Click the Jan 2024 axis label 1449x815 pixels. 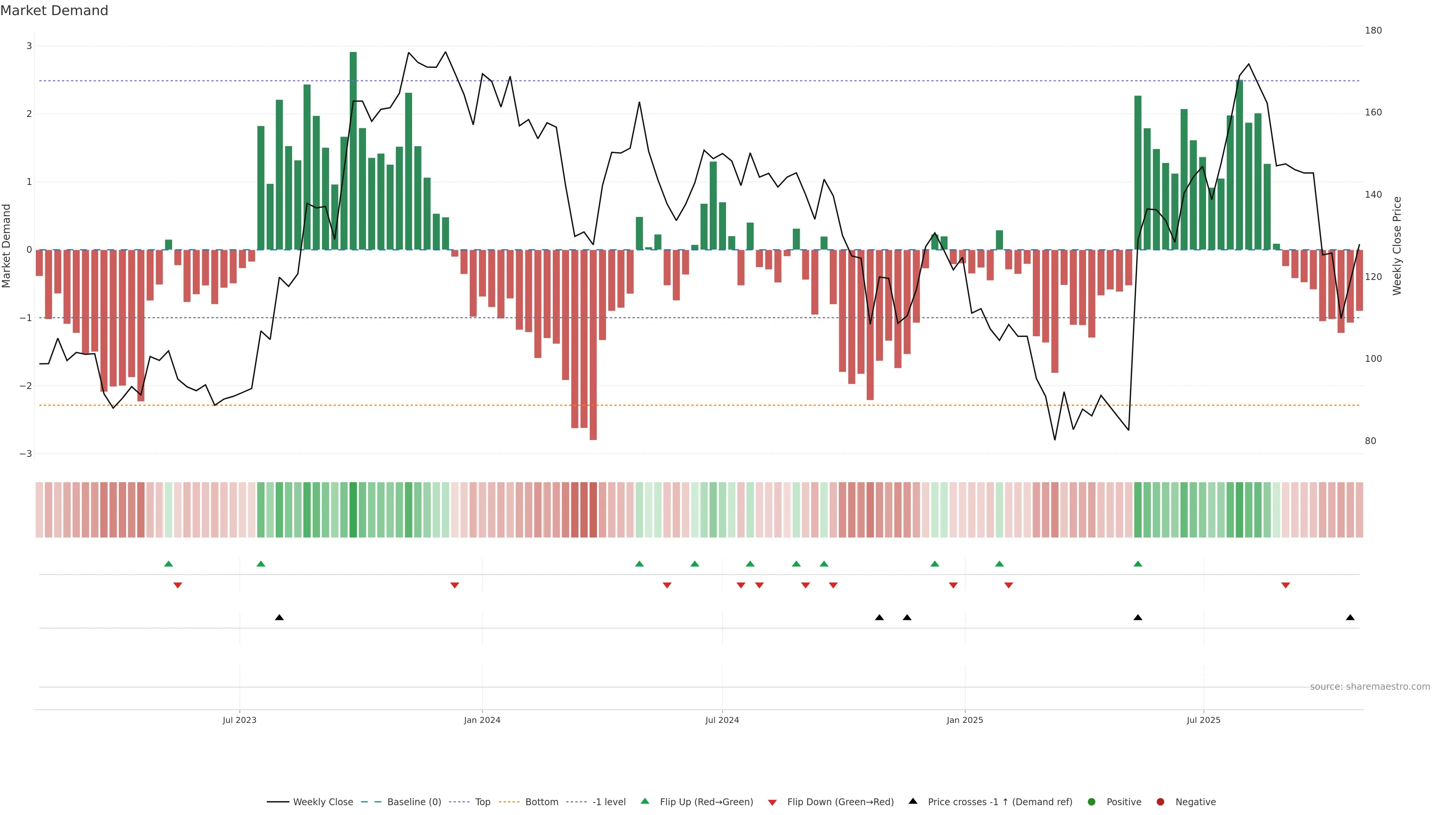point(482,720)
